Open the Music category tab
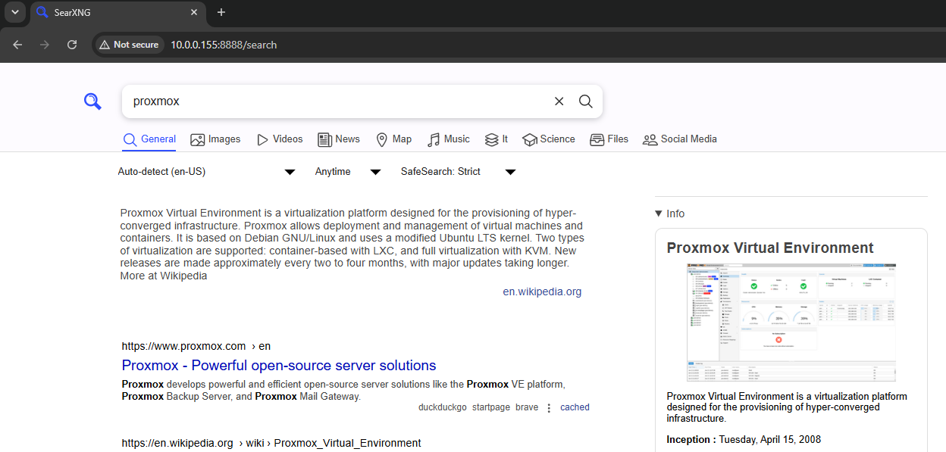The image size is (946, 452). click(449, 139)
